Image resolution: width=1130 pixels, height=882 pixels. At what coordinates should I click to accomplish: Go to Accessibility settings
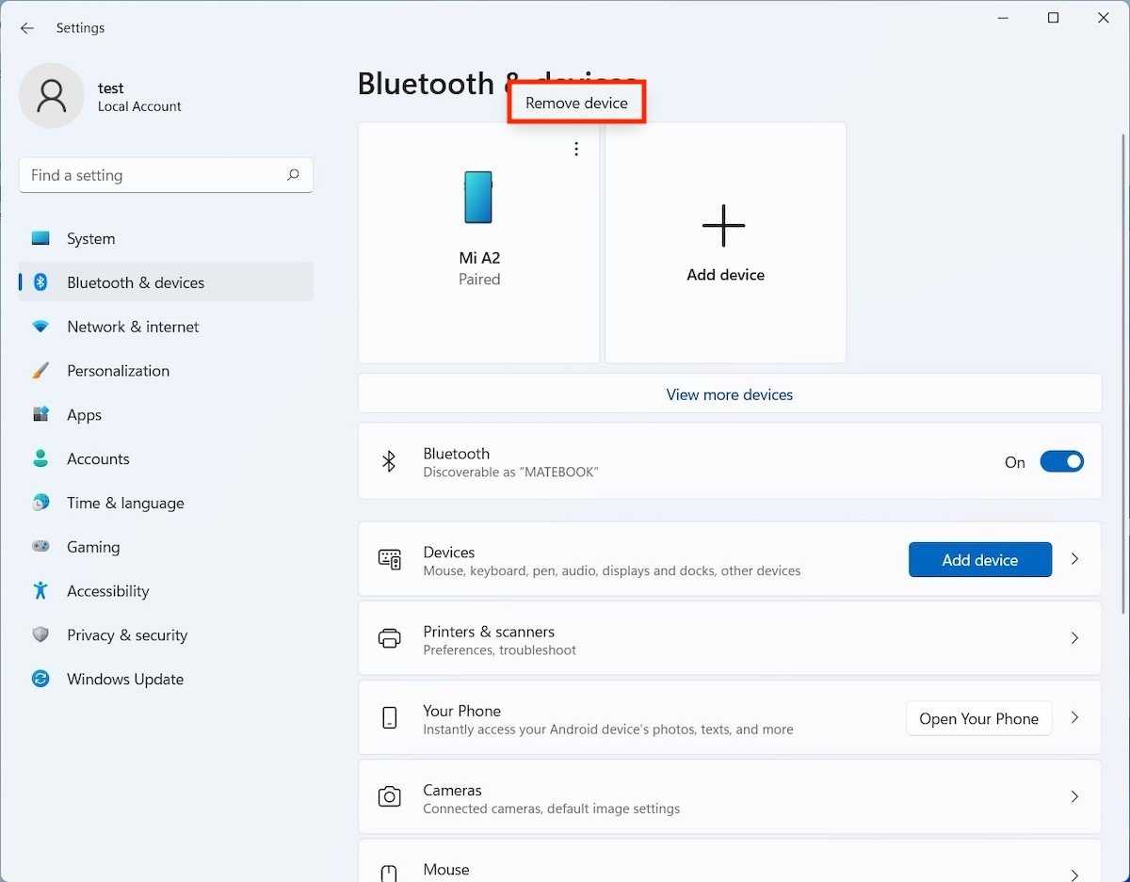pos(107,591)
